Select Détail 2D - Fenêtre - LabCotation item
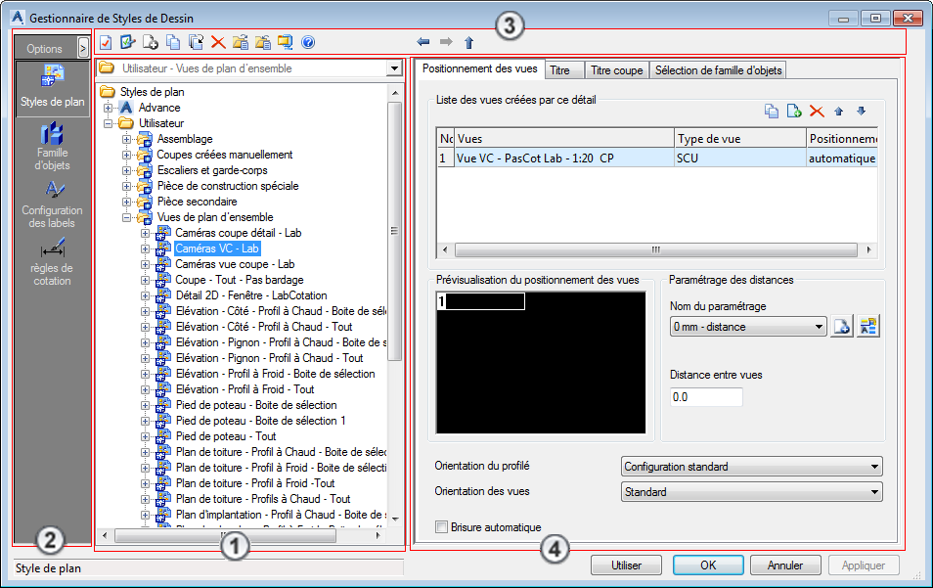The height and width of the screenshot is (588, 933). pyautogui.click(x=251, y=295)
